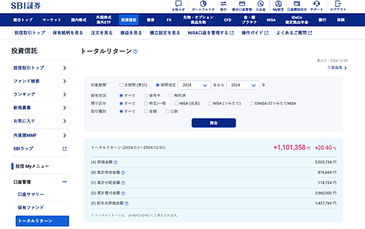Viewport: 365px width, 229px height.
Task: Open the 総合口座管理 card icon
Action: click(242, 4)
